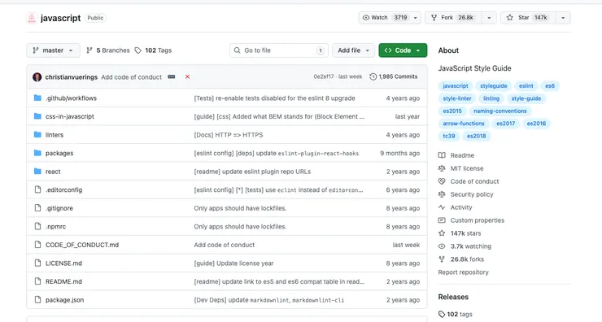Select the naming-conventions topic tag

[x=499, y=111]
